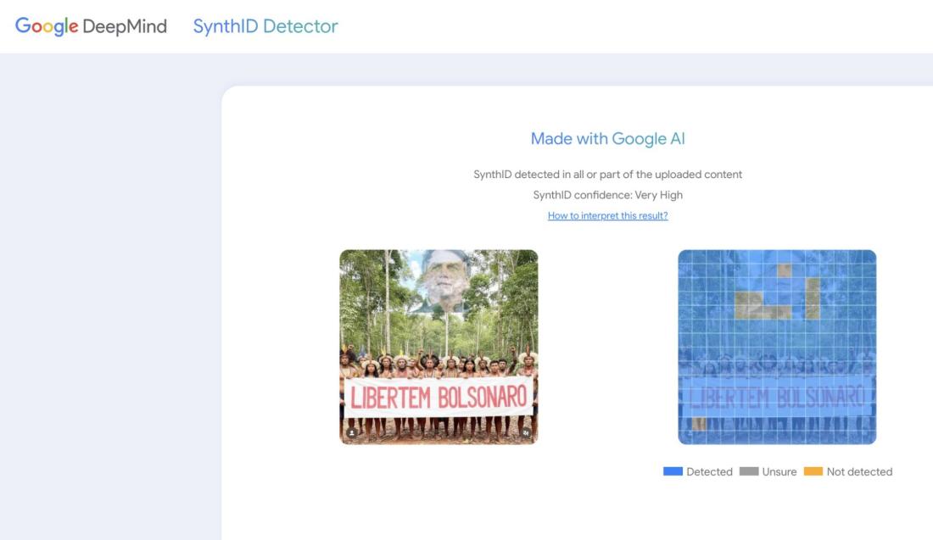Click the banner text in the heatmap overlay

coord(776,397)
